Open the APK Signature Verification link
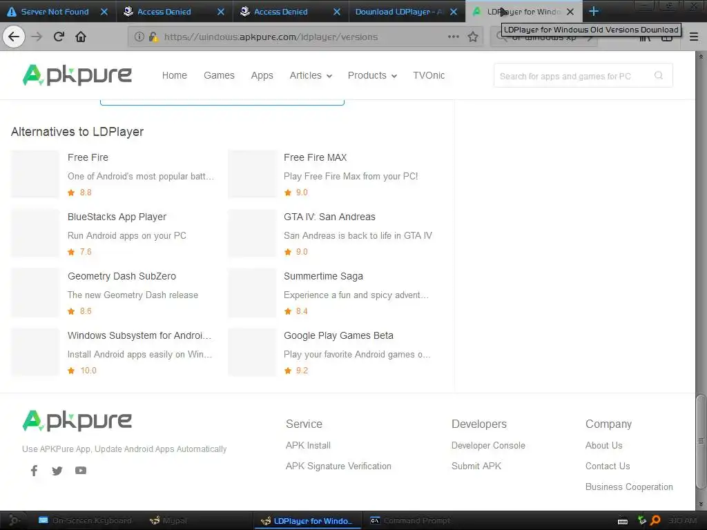Screen dimensions: 707x530 [338, 466]
